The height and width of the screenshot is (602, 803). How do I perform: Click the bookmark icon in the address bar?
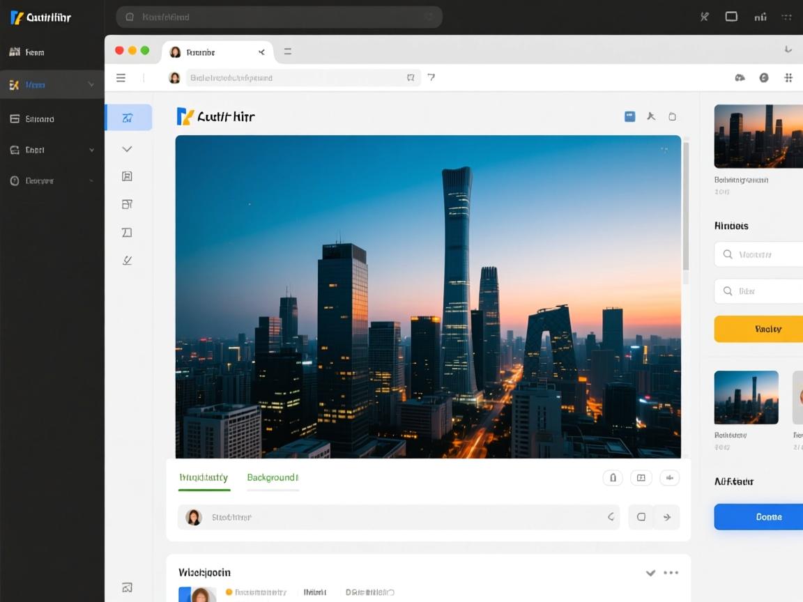(411, 78)
